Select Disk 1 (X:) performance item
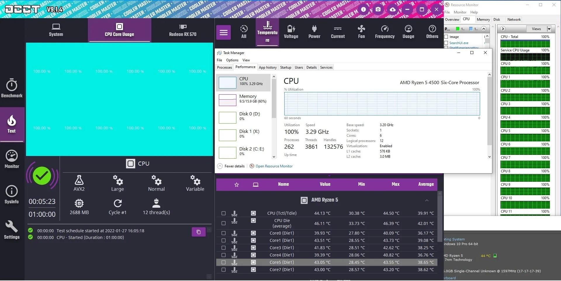561x281 pixels. pyautogui.click(x=243, y=135)
